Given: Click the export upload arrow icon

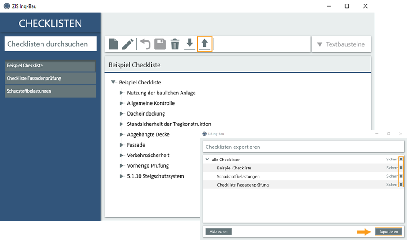Looking at the screenshot, I should coord(204,44).
